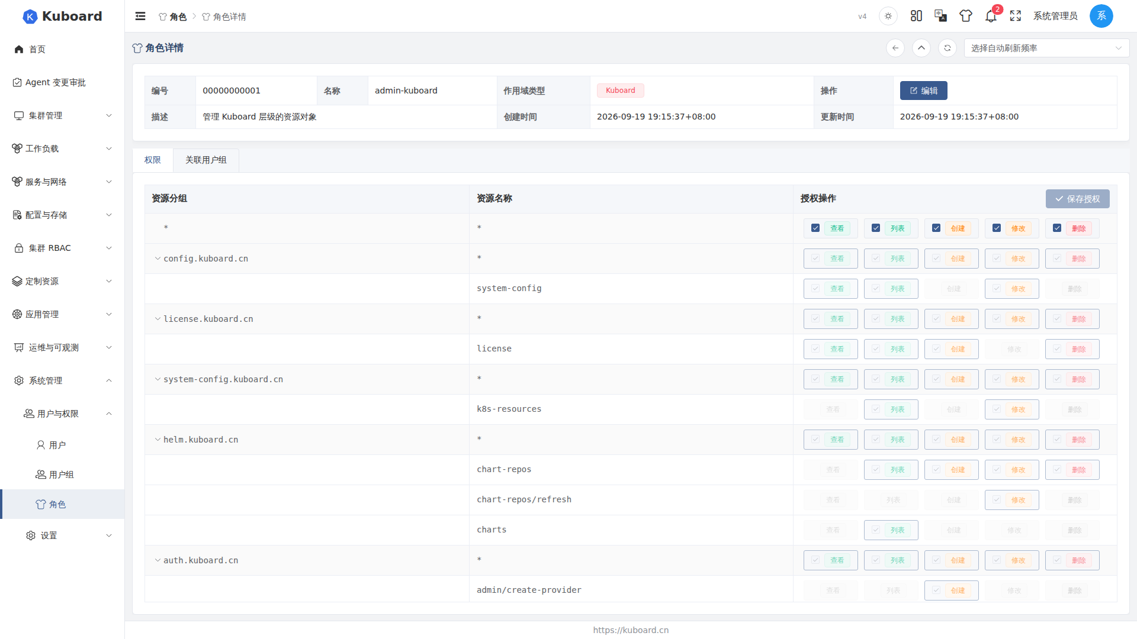Viewport: 1137px width, 639px height.
Task: Expand the 服务与网络 sidebar menu
Action: pyautogui.click(x=62, y=182)
